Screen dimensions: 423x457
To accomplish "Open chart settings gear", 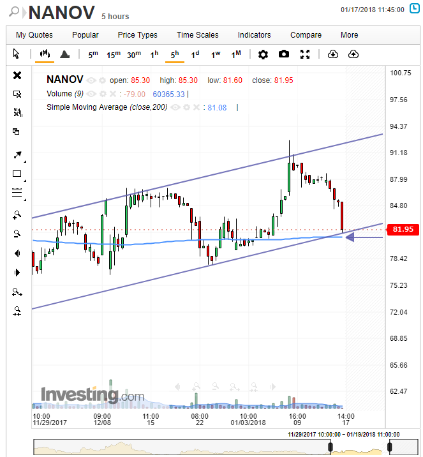I will tap(263, 54).
